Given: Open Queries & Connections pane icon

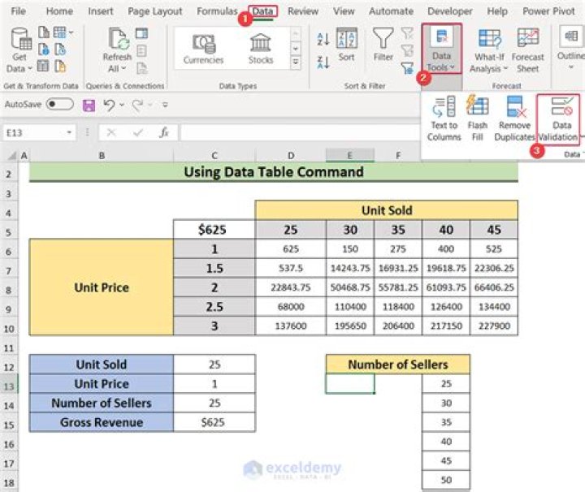Looking at the screenshot, I should pyautogui.click(x=141, y=33).
